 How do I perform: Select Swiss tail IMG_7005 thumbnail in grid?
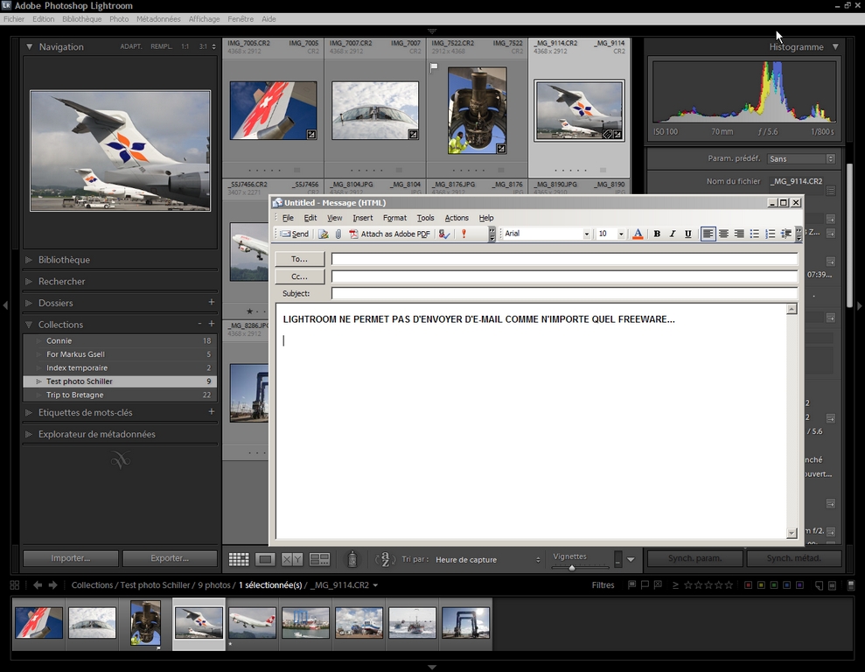click(273, 110)
